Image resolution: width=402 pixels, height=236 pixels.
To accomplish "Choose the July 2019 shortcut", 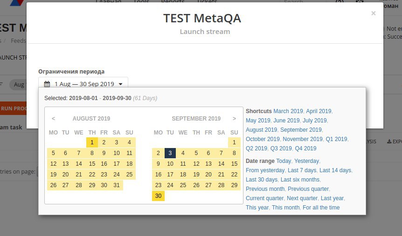I will point(315,120).
